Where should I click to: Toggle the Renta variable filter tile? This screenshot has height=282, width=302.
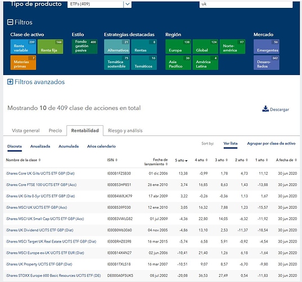tap(23, 47)
